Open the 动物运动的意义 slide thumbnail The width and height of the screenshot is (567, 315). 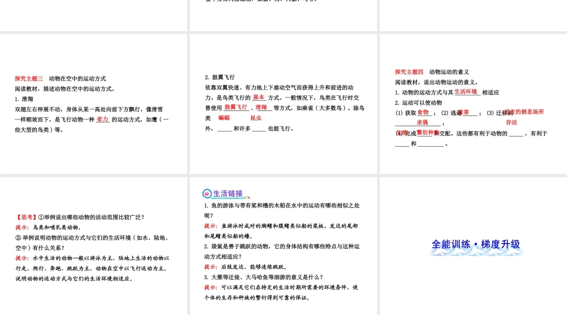[x=473, y=104]
